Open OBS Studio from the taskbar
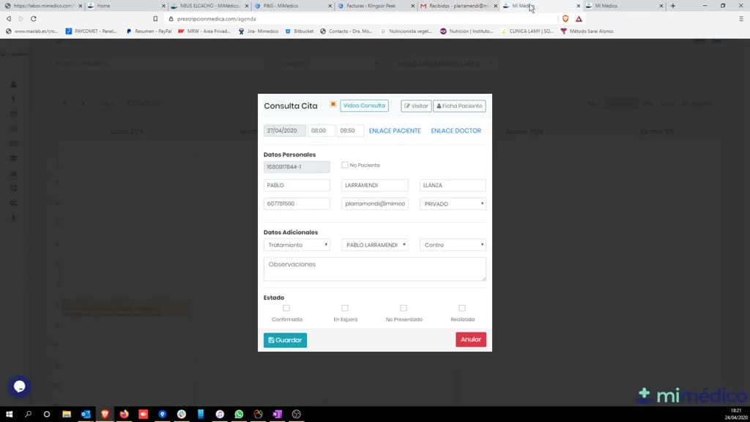This screenshot has width=750, height=422. pos(296,414)
